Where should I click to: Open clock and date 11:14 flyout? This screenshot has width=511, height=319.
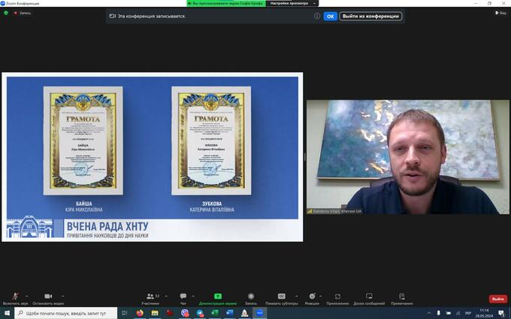[484, 313]
